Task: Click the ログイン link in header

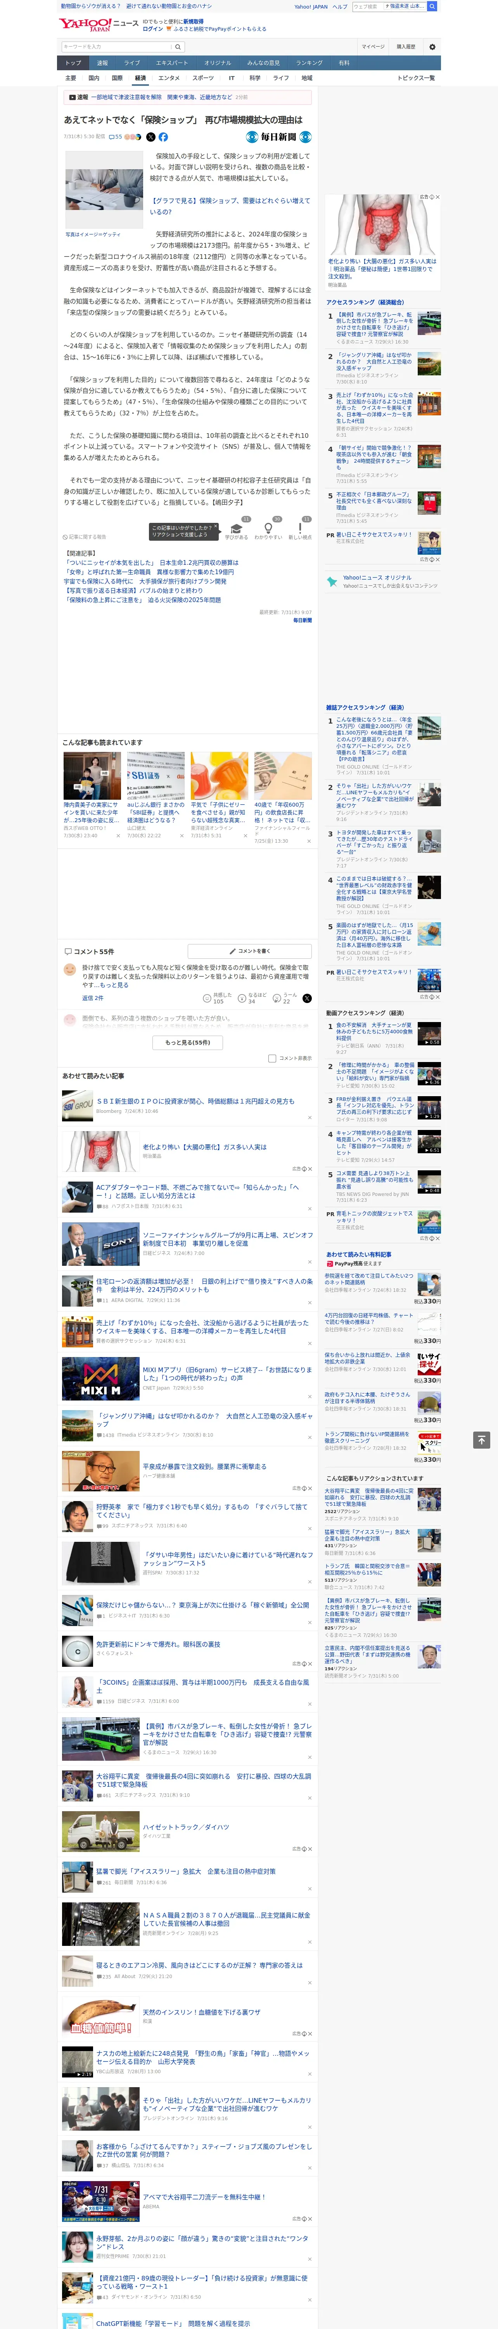Action: (x=153, y=29)
